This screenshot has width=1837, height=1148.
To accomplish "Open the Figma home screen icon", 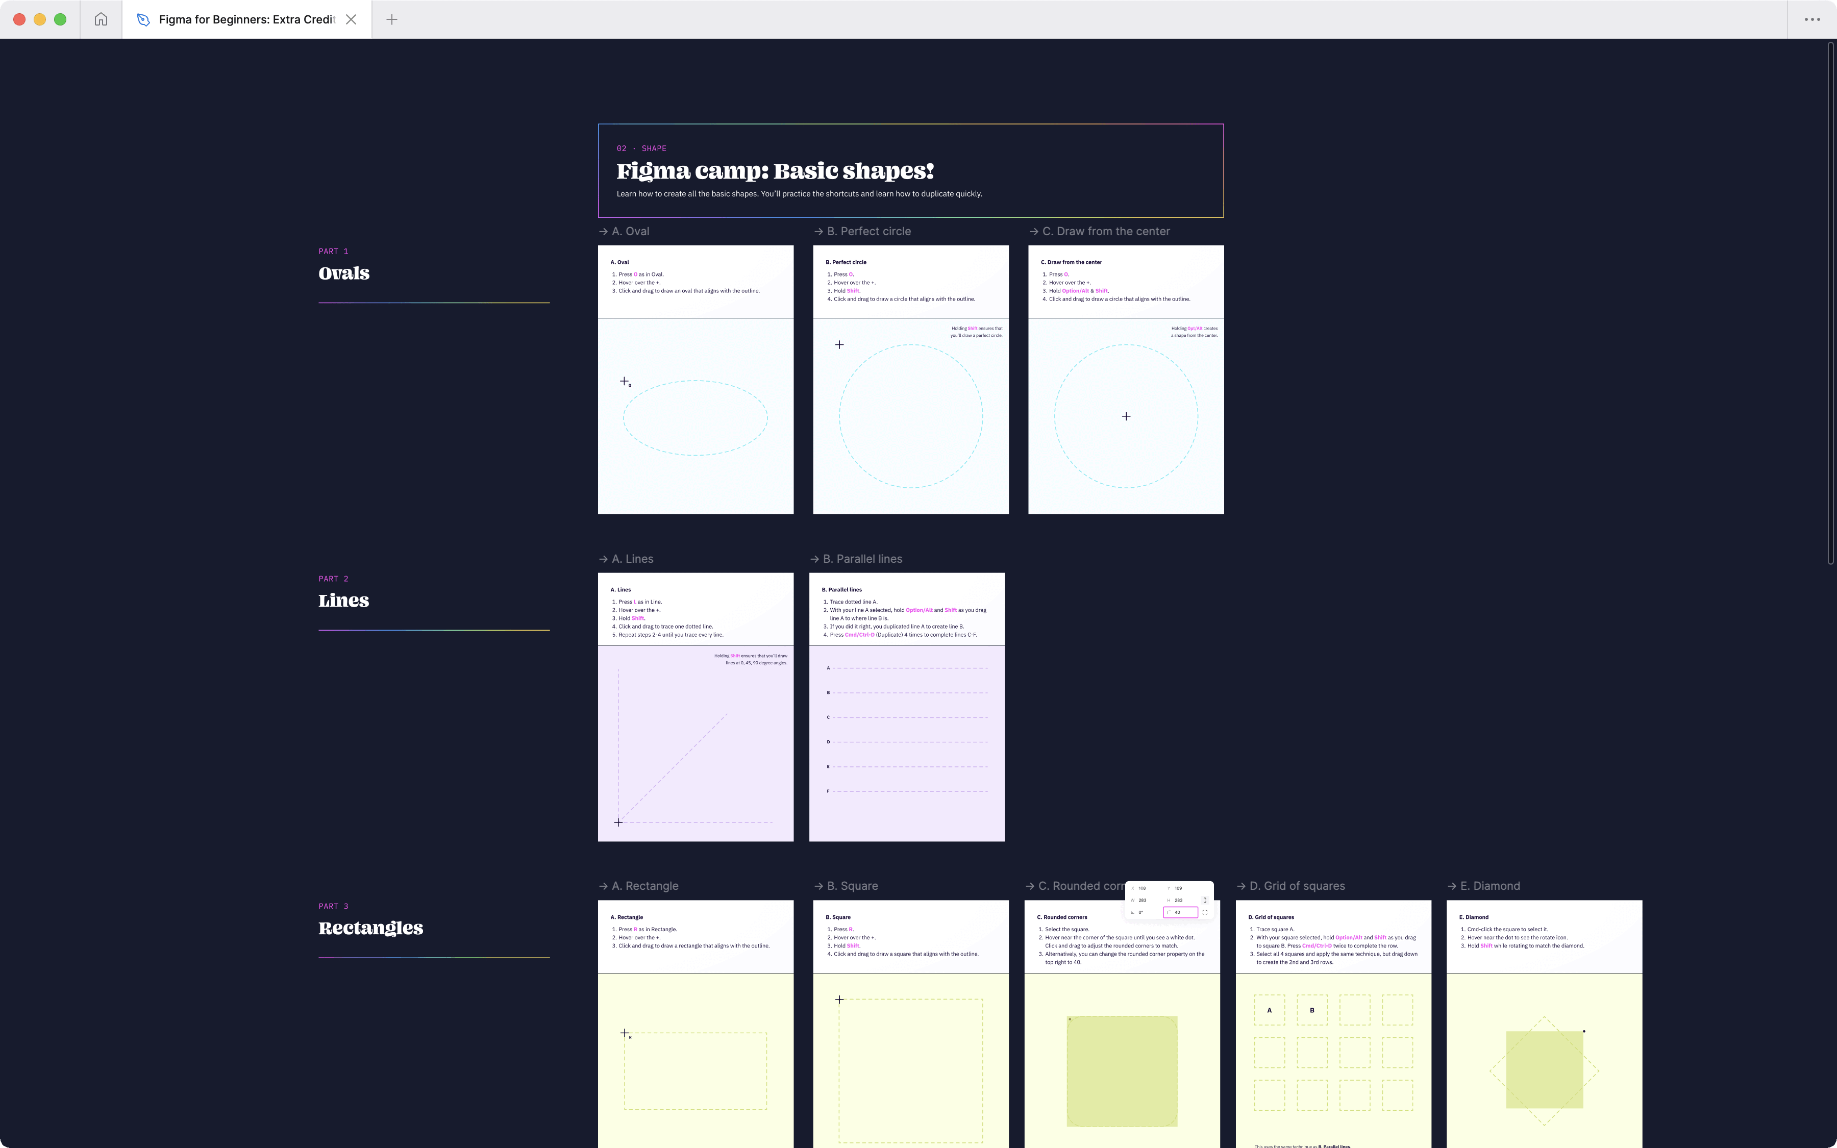I will point(101,19).
